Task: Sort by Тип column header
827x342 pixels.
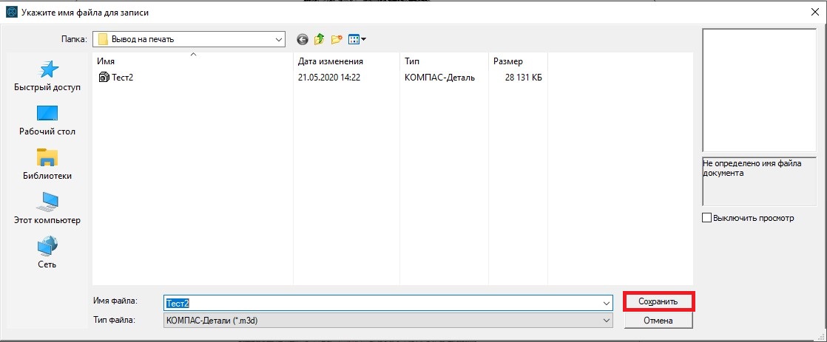Action: pyautogui.click(x=413, y=61)
